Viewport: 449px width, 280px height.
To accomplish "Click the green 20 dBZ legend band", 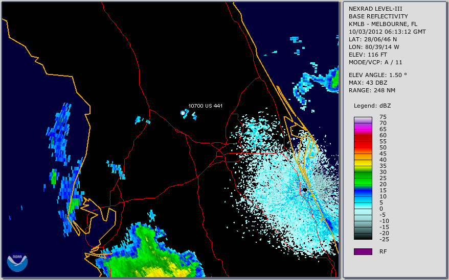I will coord(363,181).
